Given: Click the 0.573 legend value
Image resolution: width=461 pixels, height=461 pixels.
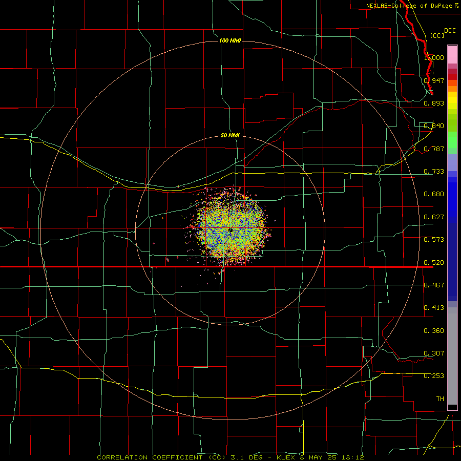Looking at the screenshot, I should (x=434, y=240).
